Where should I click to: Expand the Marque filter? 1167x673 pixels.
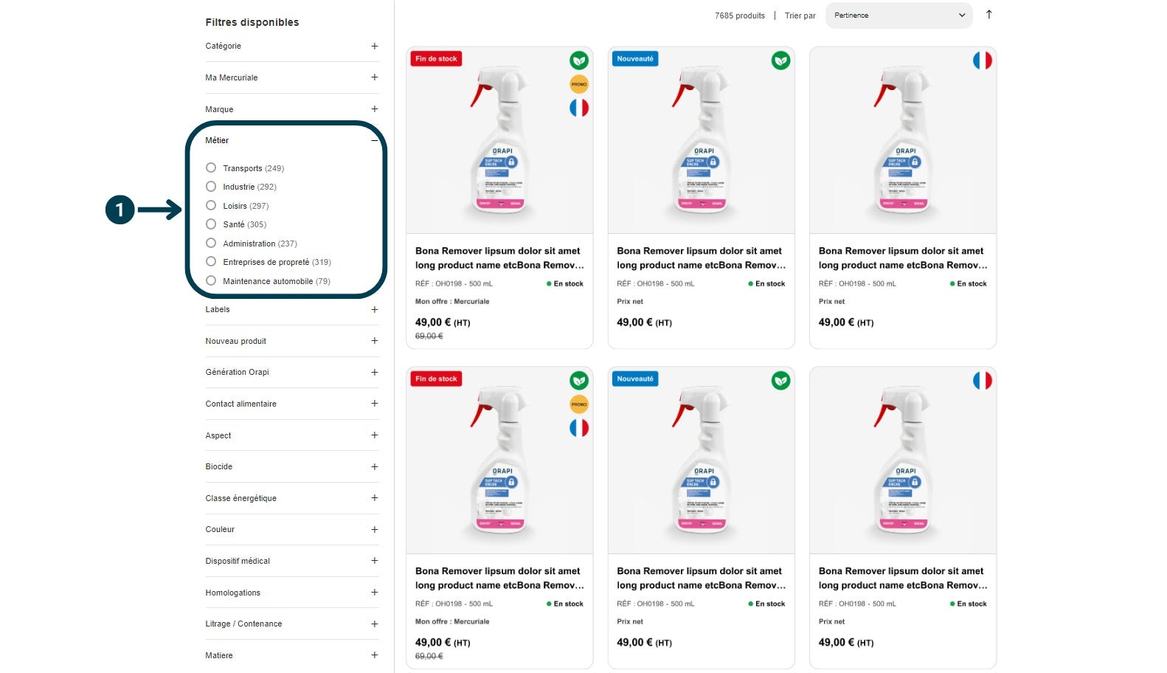pyautogui.click(x=292, y=109)
